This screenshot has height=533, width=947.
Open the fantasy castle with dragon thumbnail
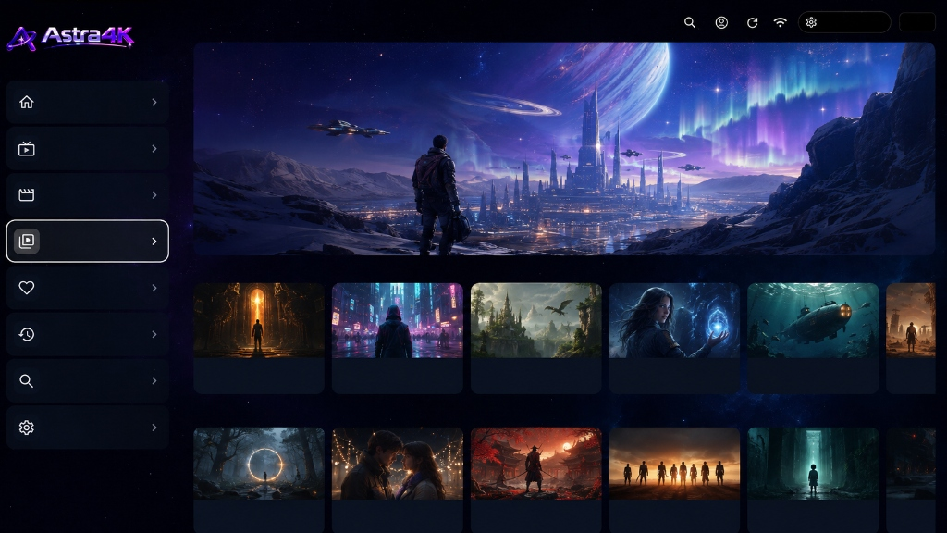[x=536, y=320]
